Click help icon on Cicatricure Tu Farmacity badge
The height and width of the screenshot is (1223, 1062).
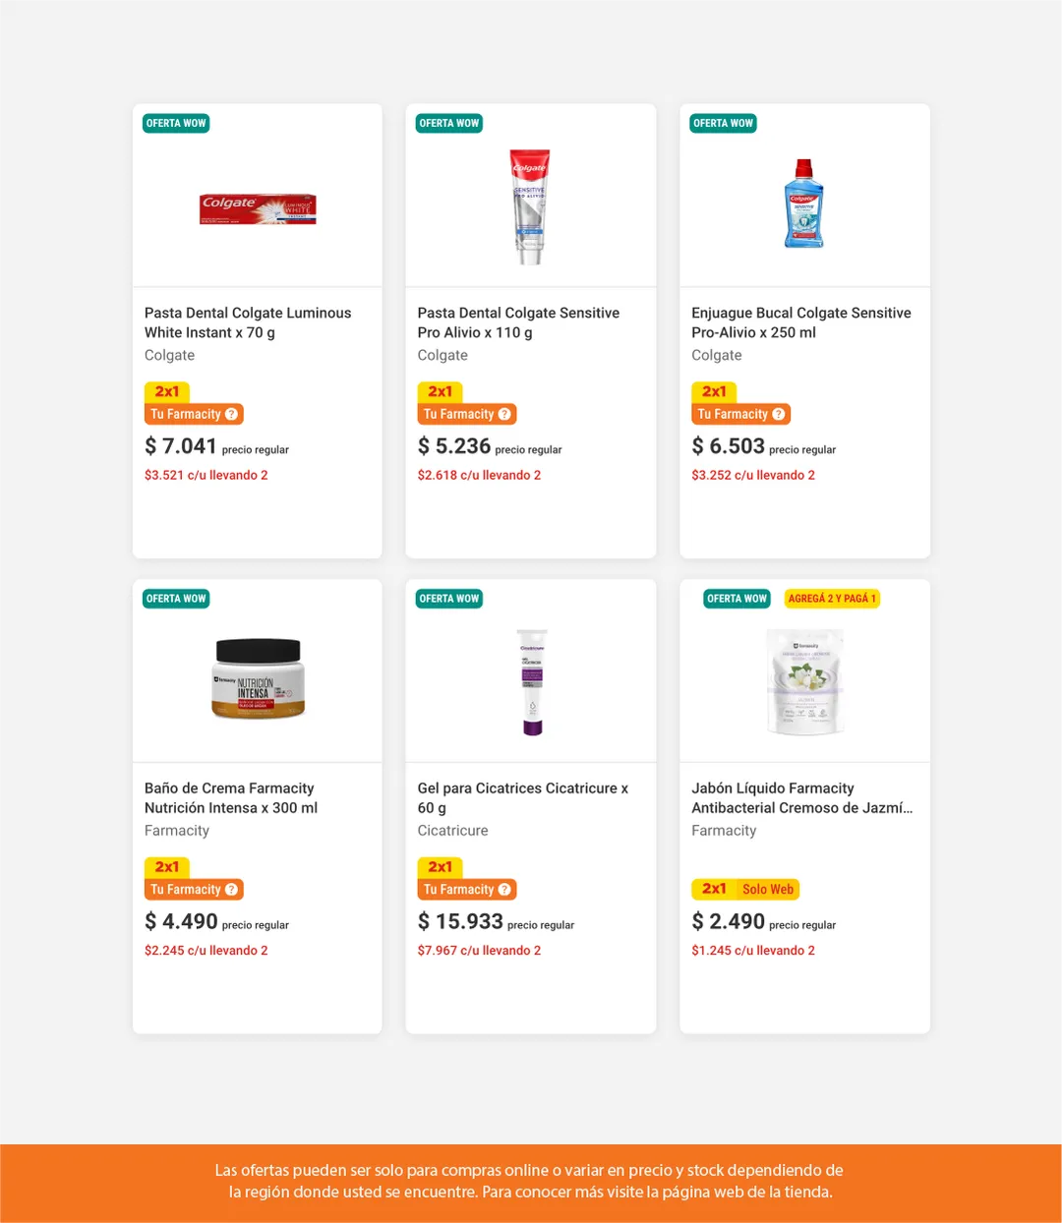point(504,890)
